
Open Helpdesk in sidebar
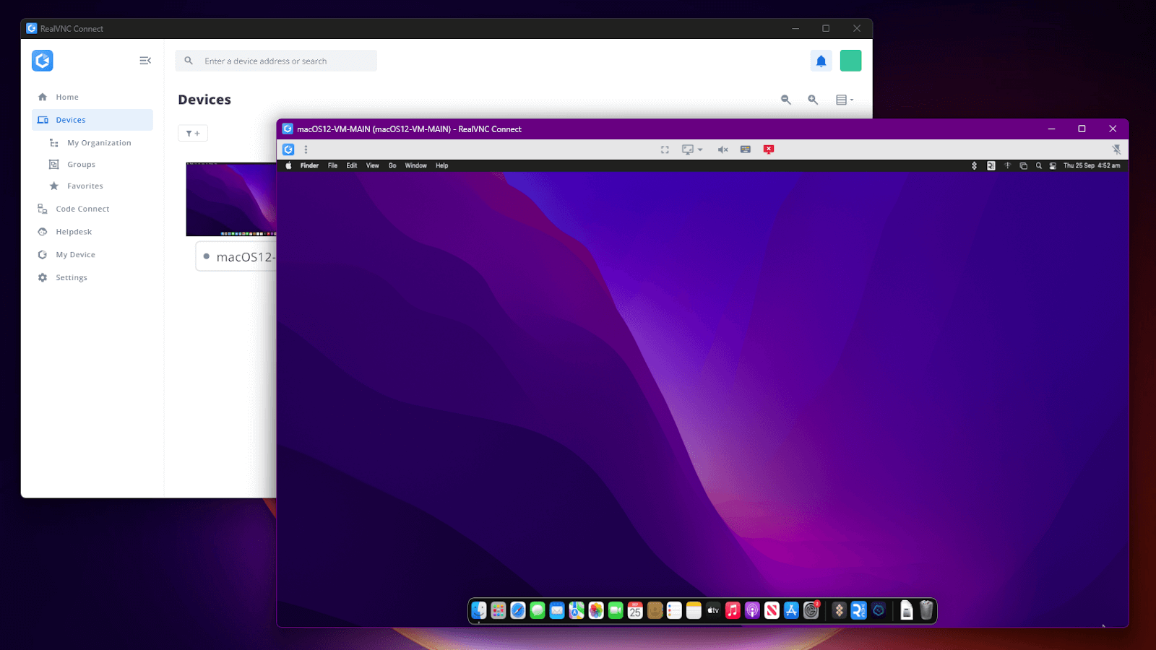coord(74,232)
